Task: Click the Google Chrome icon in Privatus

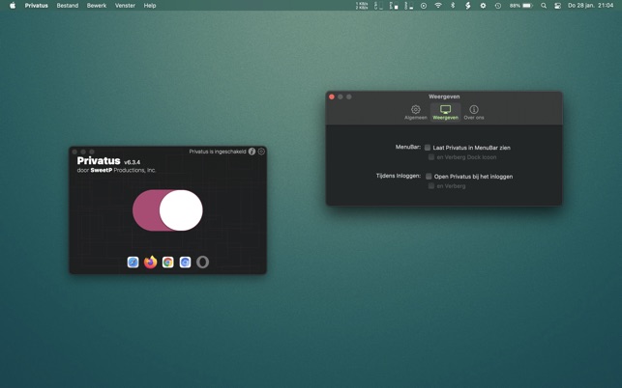Action: tap(167, 263)
